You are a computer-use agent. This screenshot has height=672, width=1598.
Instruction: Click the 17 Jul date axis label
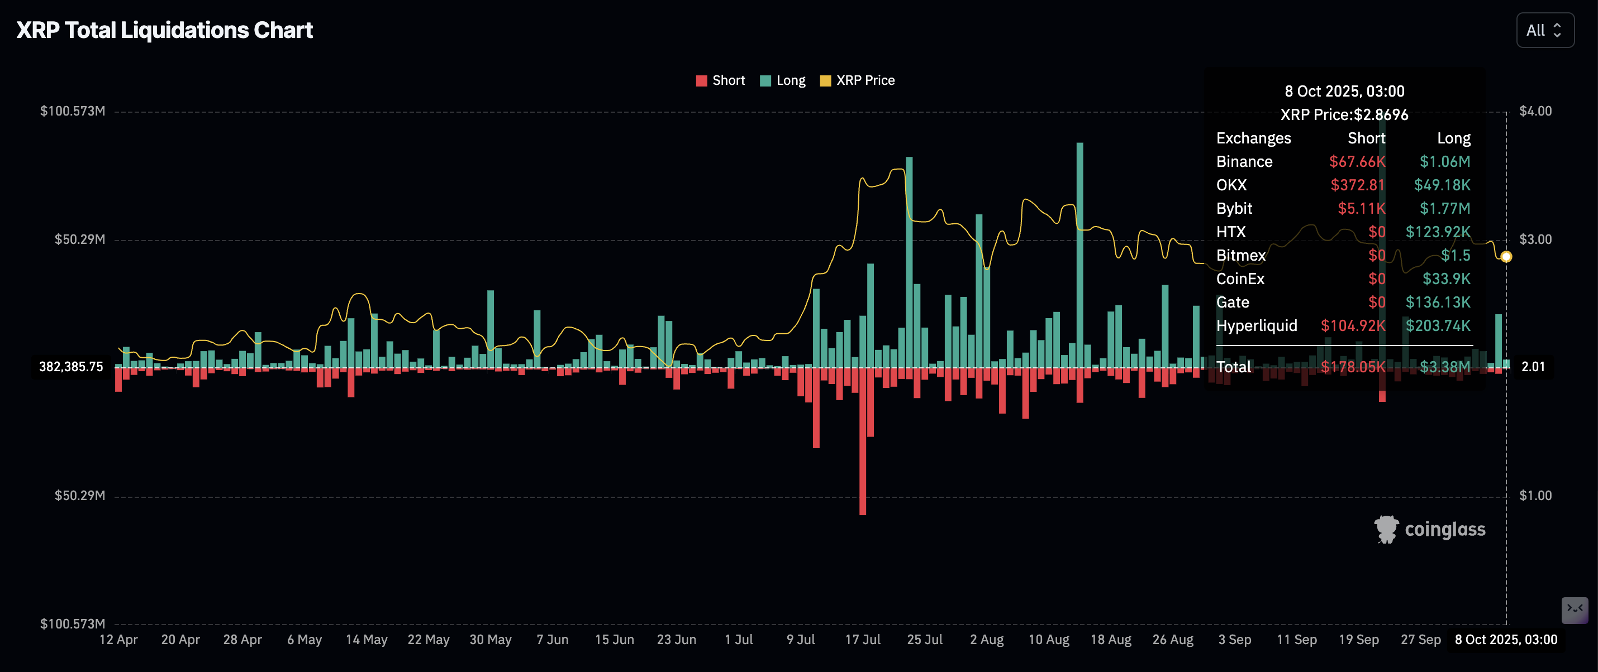coord(862,639)
